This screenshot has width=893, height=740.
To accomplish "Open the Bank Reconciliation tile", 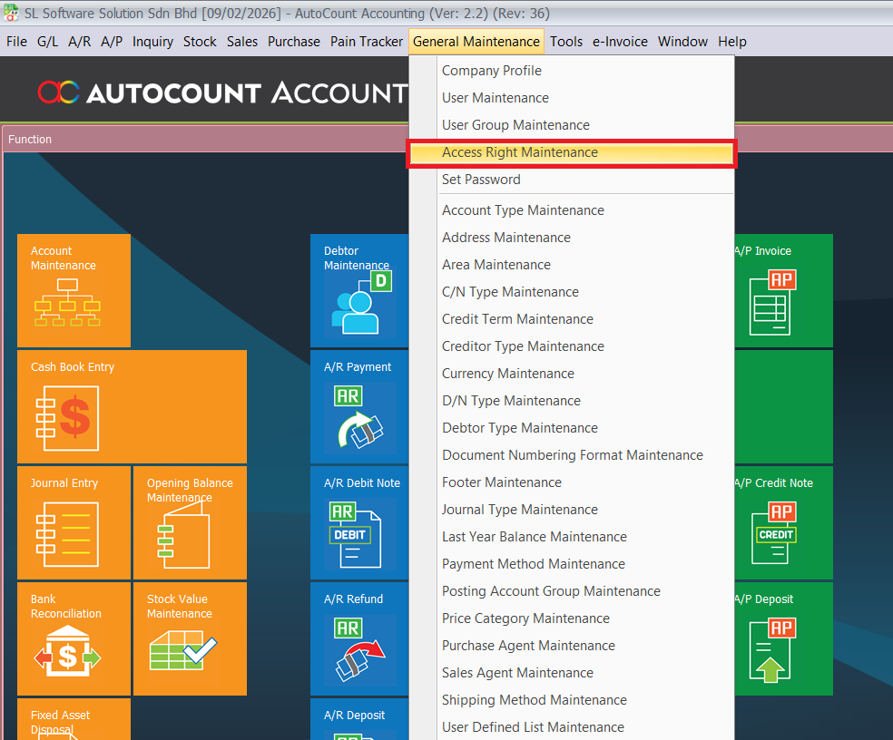I will [74, 638].
